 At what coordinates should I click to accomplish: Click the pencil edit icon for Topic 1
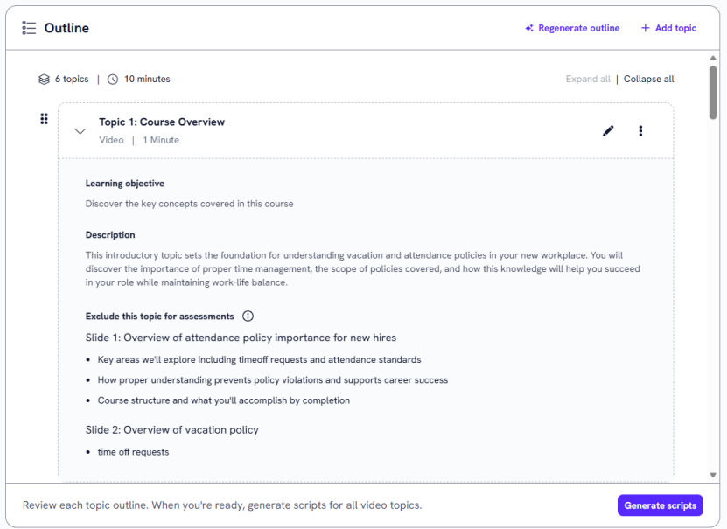[x=608, y=131]
